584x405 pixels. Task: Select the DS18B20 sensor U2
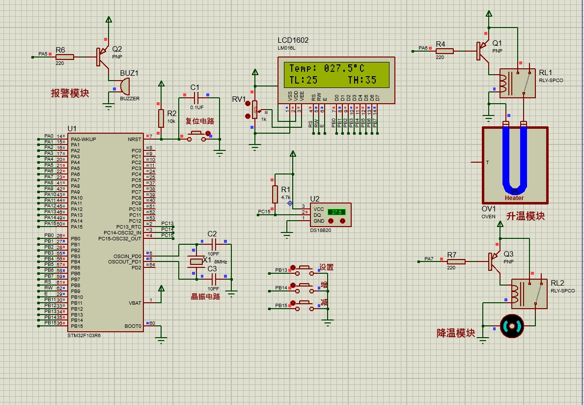pyautogui.click(x=331, y=215)
